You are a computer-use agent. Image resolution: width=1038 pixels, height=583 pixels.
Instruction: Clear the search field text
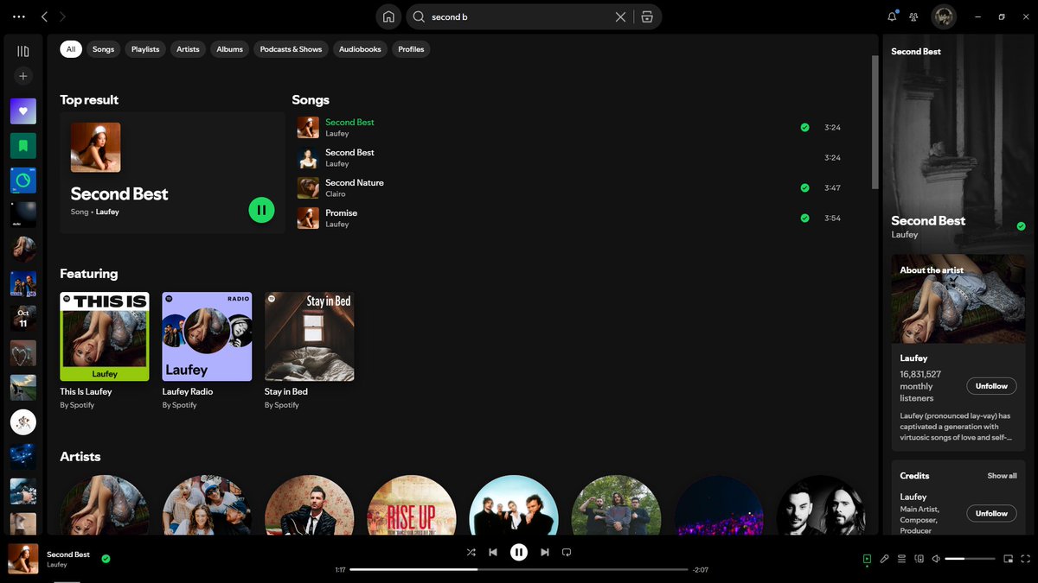coord(620,17)
